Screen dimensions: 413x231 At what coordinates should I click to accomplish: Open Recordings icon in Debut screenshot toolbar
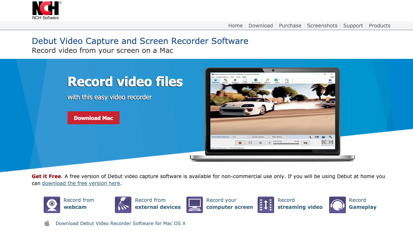[256, 81]
